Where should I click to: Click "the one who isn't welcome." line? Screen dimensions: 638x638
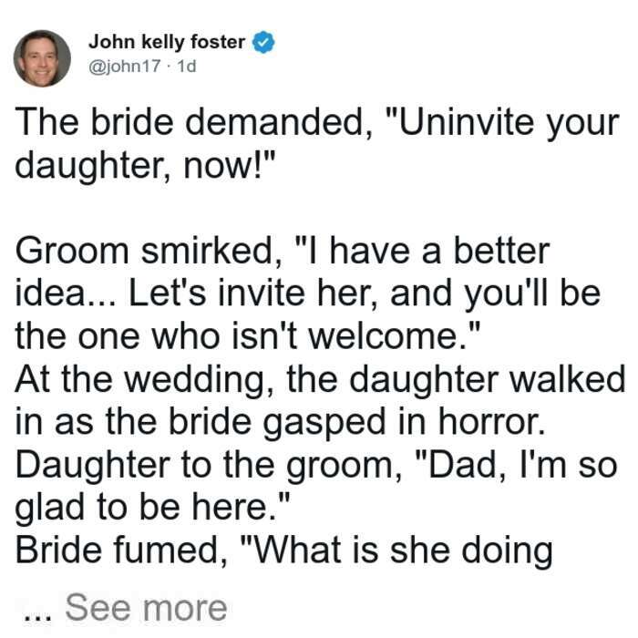248,336
